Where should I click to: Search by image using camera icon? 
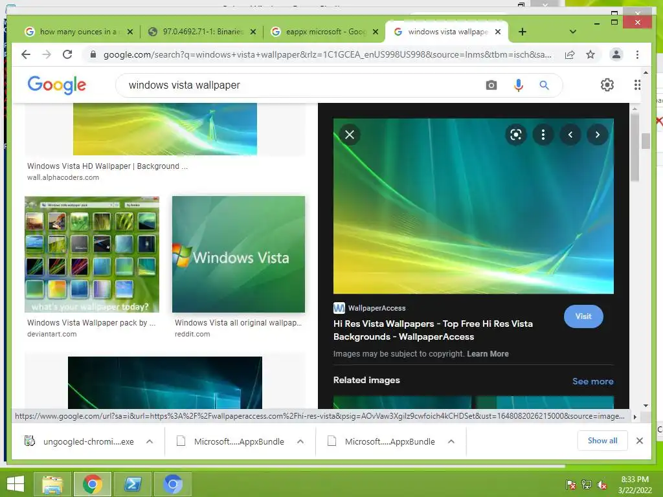pyautogui.click(x=491, y=85)
